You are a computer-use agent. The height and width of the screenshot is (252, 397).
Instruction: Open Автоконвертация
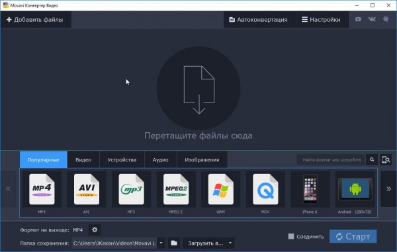[259, 19]
